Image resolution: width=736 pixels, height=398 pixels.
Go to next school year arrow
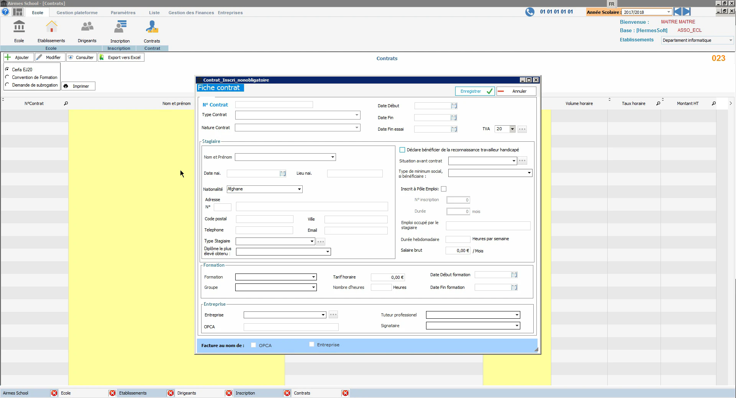(687, 12)
